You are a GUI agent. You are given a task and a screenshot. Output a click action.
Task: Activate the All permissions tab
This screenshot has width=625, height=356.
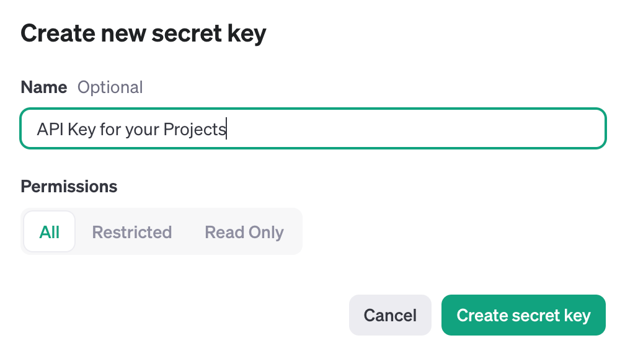click(x=50, y=232)
